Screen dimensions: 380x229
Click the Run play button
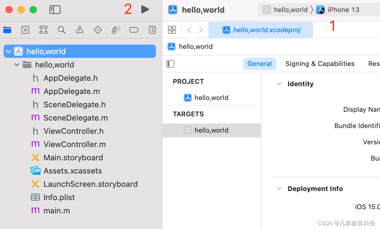(x=145, y=10)
